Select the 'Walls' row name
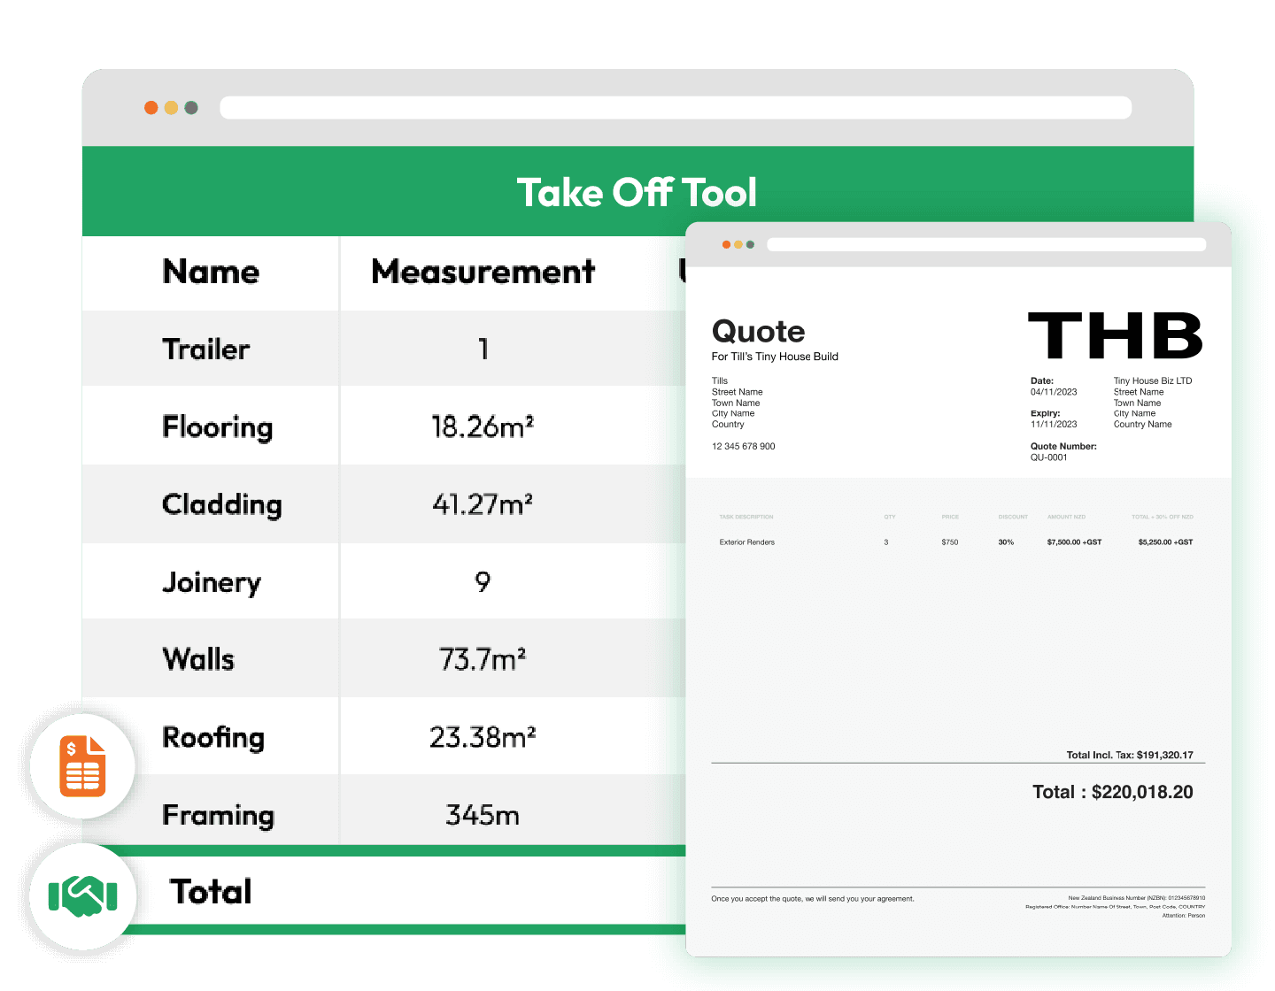1275x991 pixels. pyautogui.click(x=198, y=659)
